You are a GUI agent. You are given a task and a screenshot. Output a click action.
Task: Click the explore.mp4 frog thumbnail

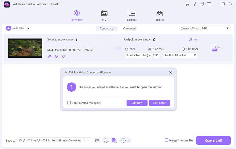(25, 48)
